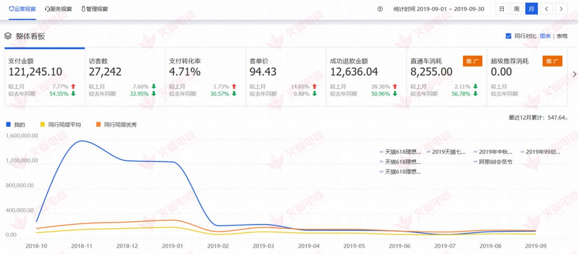Go to next month with right arrow
This screenshot has width=578, height=254.
click(x=561, y=9)
